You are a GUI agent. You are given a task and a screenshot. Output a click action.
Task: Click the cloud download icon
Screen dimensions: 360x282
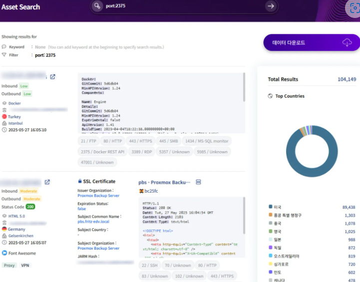tap(347, 42)
